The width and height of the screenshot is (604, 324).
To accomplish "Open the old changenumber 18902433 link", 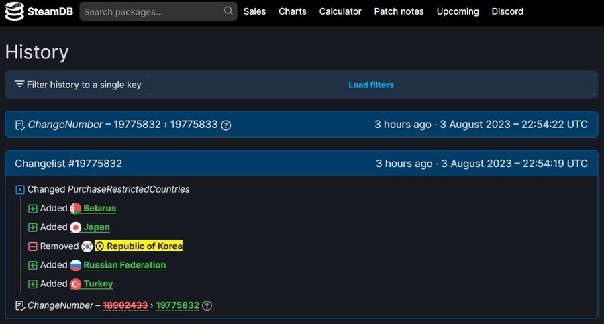I will 125,305.
